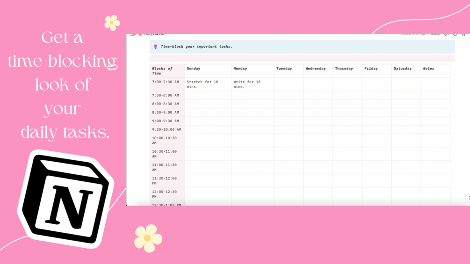Select the Monday column header
The image size is (470, 264).
[253, 71]
